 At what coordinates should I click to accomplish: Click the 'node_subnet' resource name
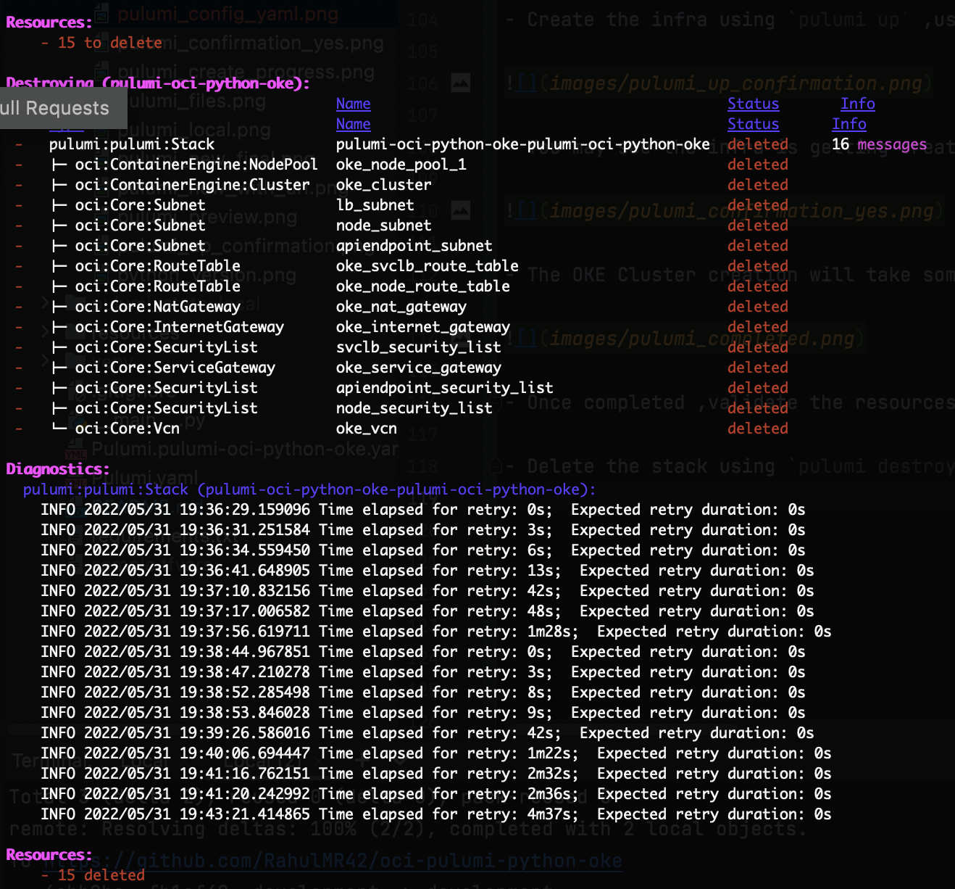[x=384, y=226]
